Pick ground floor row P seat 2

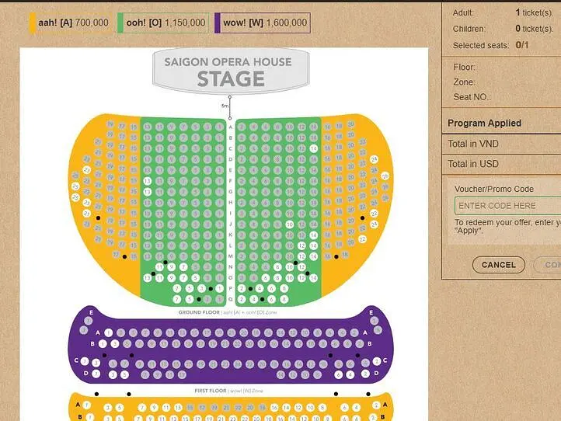pyautogui.click(x=242, y=288)
